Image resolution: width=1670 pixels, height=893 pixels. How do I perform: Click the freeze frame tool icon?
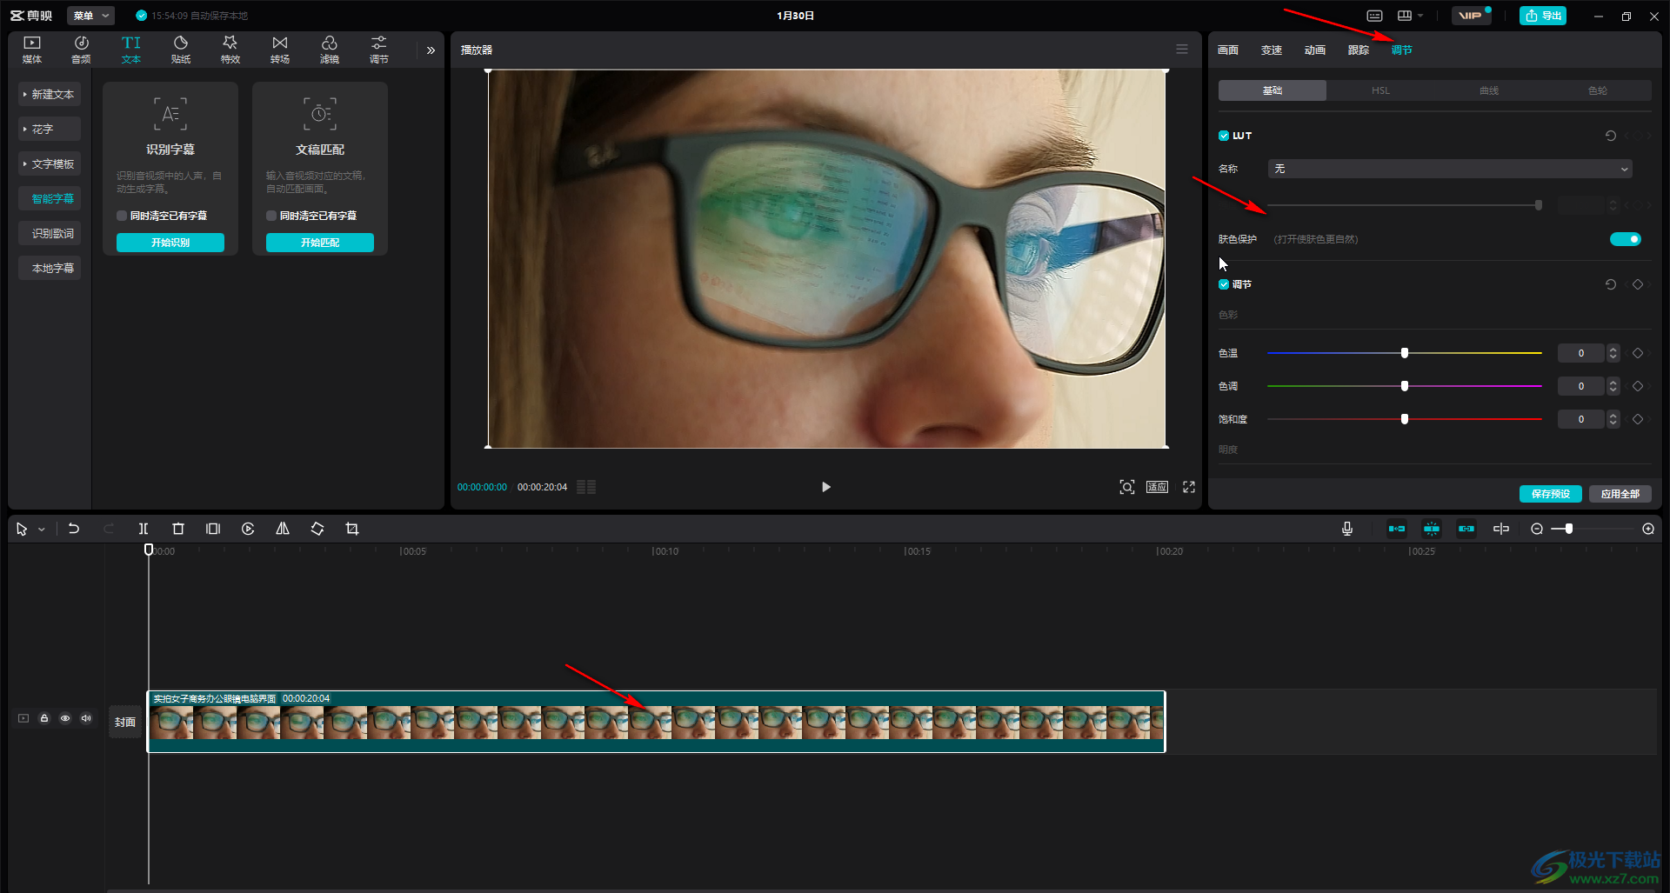pyautogui.click(x=213, y=529)
